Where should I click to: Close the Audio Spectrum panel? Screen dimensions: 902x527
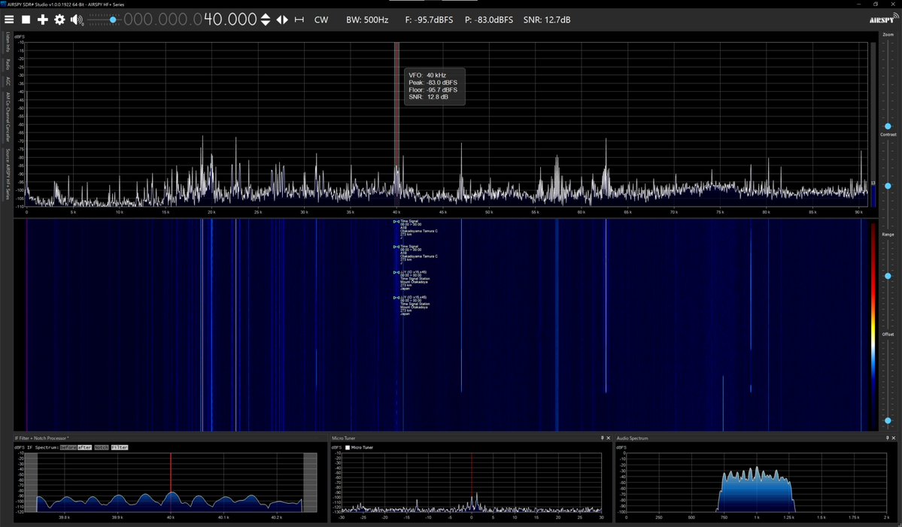(x=894, y=438)
